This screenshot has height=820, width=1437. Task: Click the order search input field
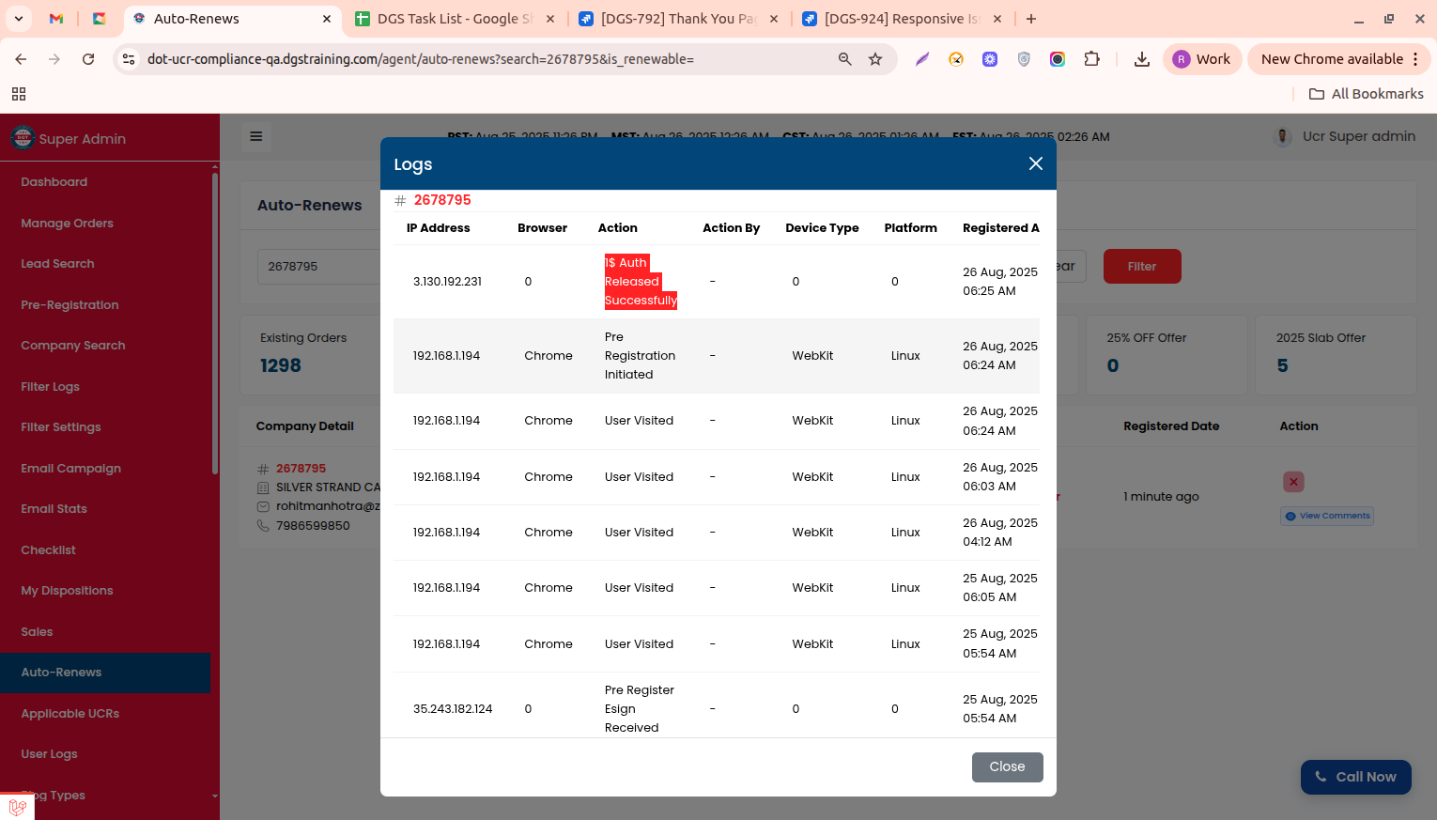tap(317, 267)
